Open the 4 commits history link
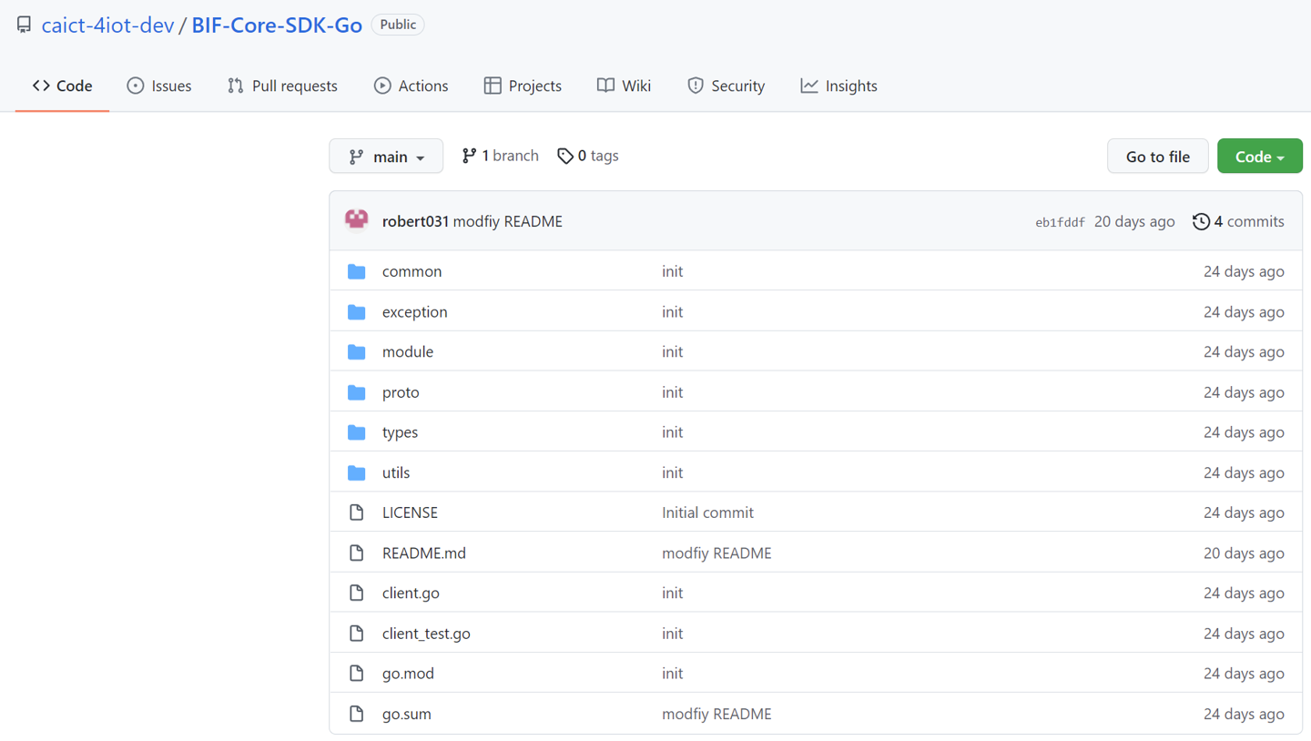 point(1238,221)
